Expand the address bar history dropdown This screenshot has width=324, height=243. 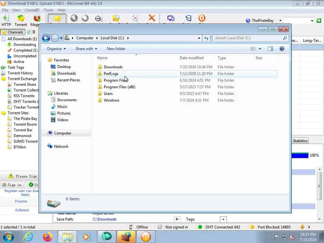(x=199, y=38)
